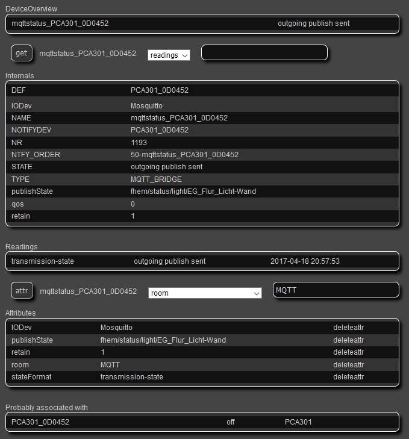The image size is (409, 439).
Task: Click the empty get value input field
Action: tap(264, 53)
